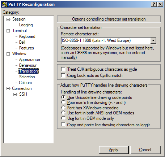This screenshot has height=157, width=165.
Task: Select Use Unicode line drawing code points
Action: (63, 97)
